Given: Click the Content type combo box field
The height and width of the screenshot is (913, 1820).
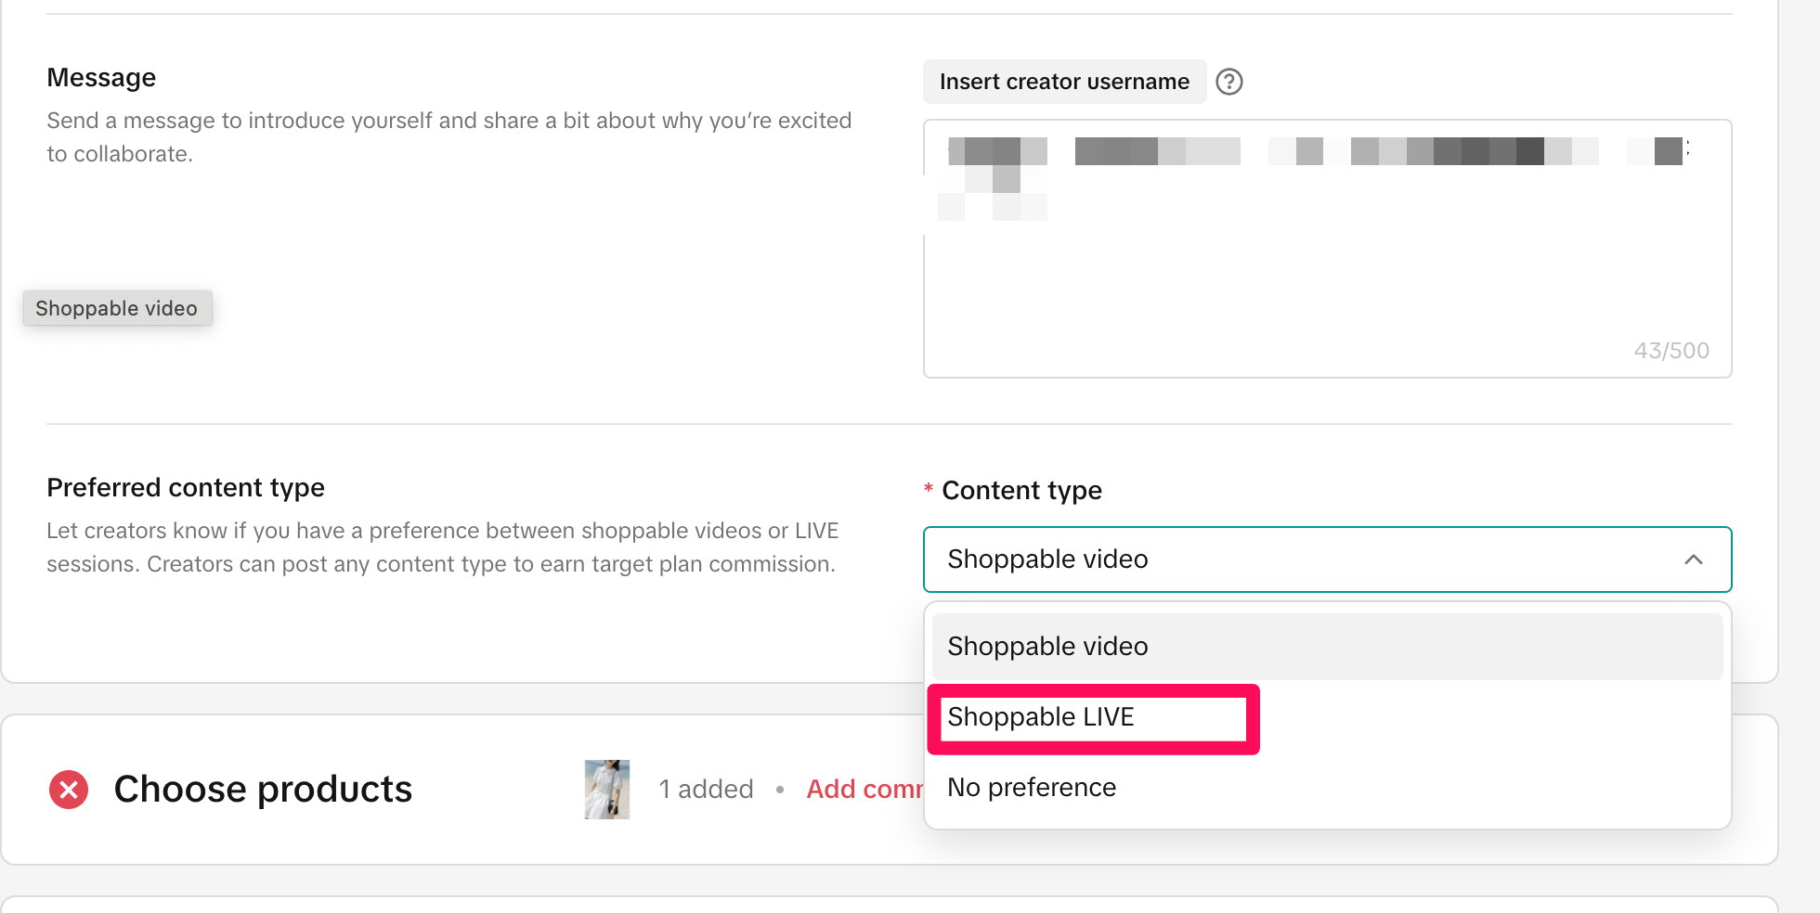Looking at the screenshot, I should pos(1300,559).
